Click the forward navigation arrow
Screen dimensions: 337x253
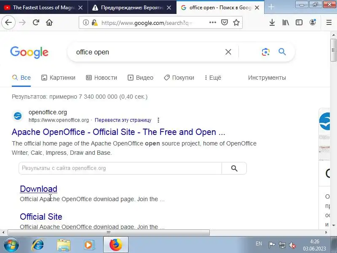point(22,22)
